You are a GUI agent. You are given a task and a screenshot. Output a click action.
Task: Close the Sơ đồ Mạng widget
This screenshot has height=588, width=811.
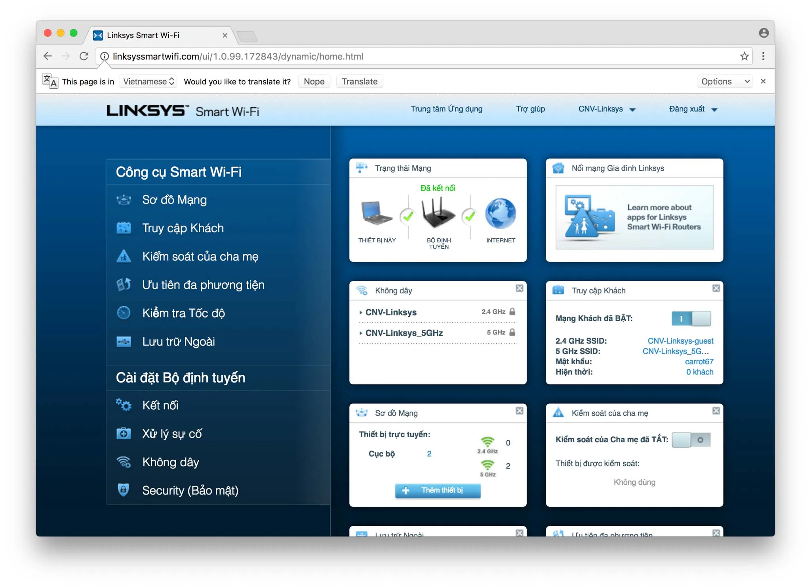click(520, 411)
